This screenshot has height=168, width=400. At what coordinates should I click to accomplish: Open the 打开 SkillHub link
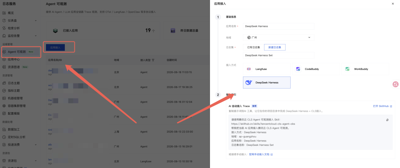pos(382,106)
